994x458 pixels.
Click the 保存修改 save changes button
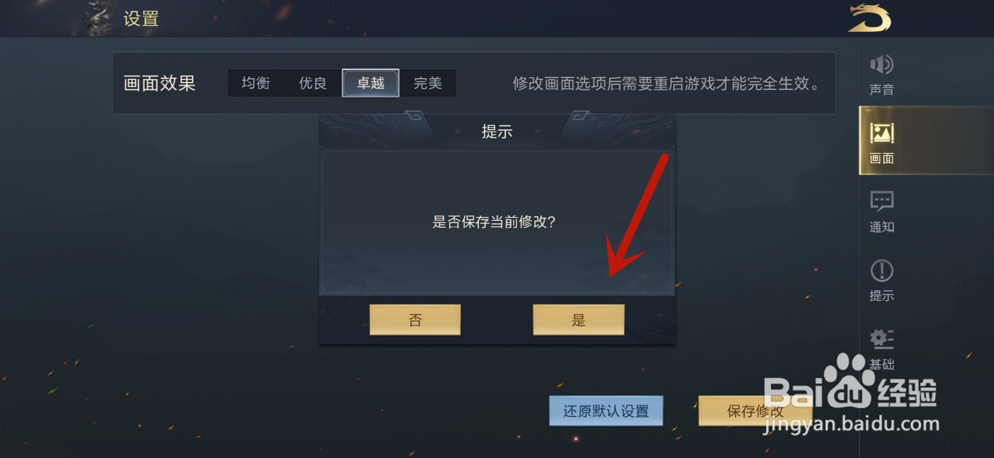[x=755, y=411]
